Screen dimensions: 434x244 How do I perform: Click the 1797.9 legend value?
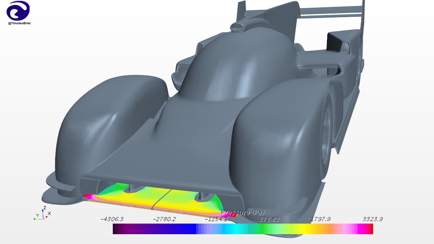[x=320, y=219]
